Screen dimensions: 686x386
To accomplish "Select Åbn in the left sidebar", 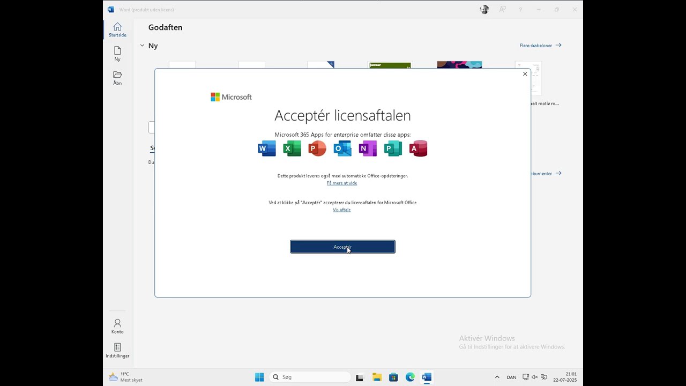I will coord(117,78).
